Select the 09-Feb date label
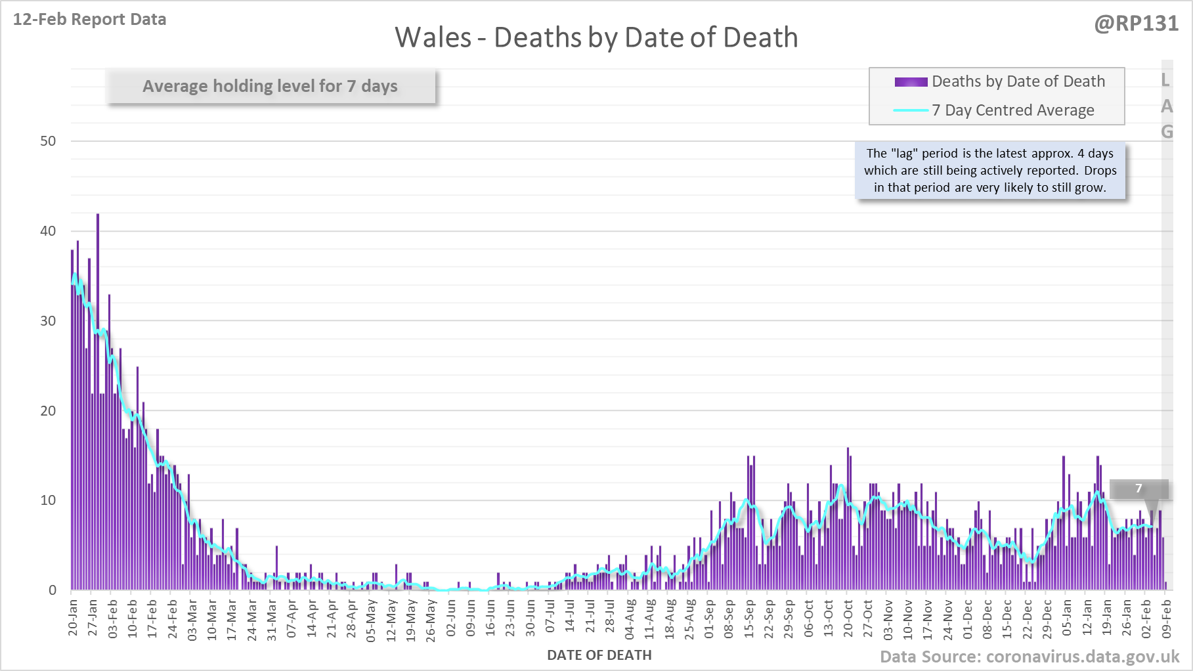The image size is (1193, 671). (1166, 618)
